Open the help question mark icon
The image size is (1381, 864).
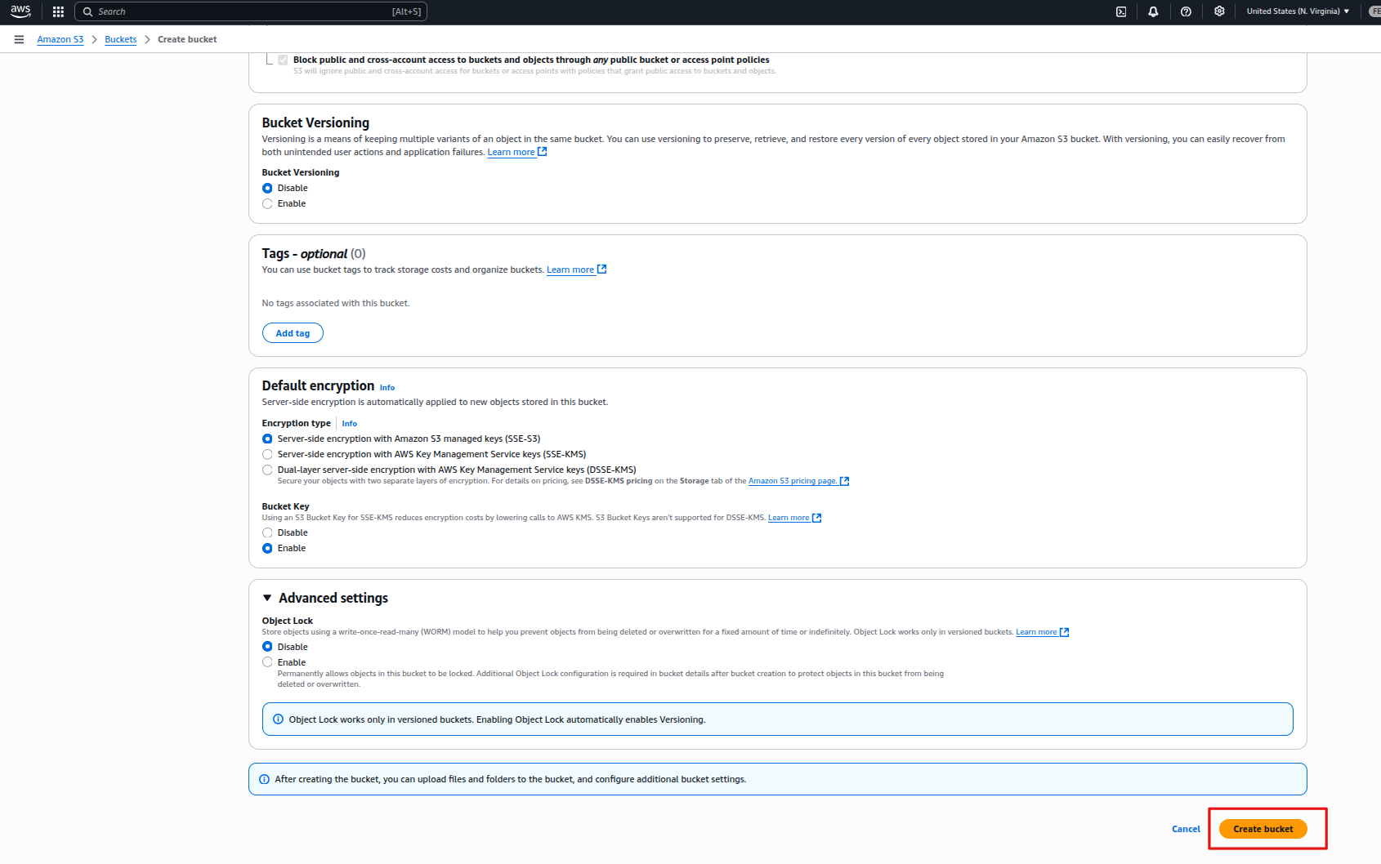coord(1186,11)
